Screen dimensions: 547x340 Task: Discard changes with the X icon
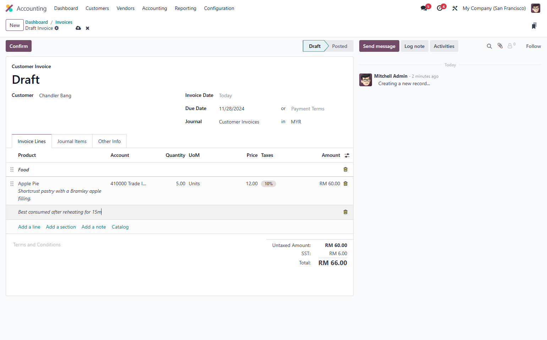(87, 28)
